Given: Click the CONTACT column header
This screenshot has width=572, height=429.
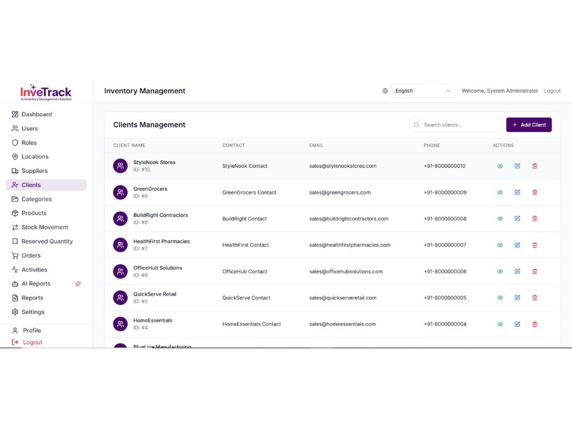Looking at the screenshot, I should coord(233,145).
